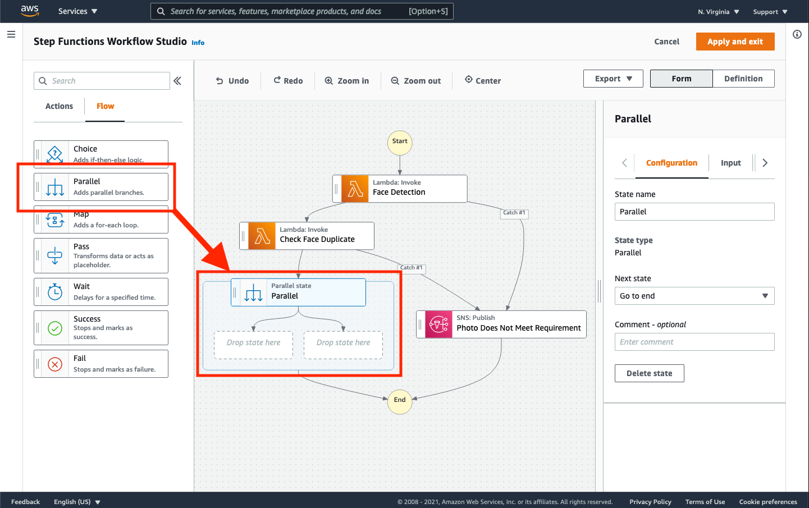Click the Wait clock icon
The height and width of the screenshot is (508, 809).
[55, 292]
